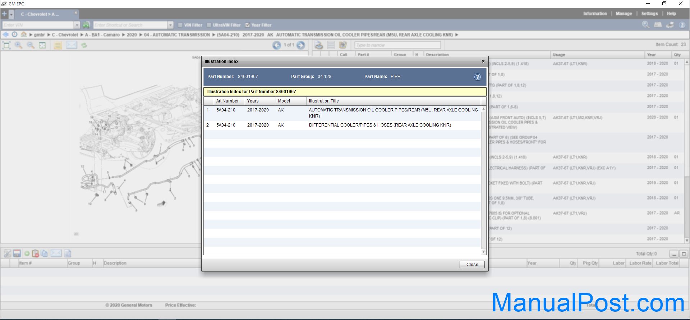The width and height of the screenshot is (690, 320).
Task: Click the history clock icon in breadcrumb
Action: 14,35
